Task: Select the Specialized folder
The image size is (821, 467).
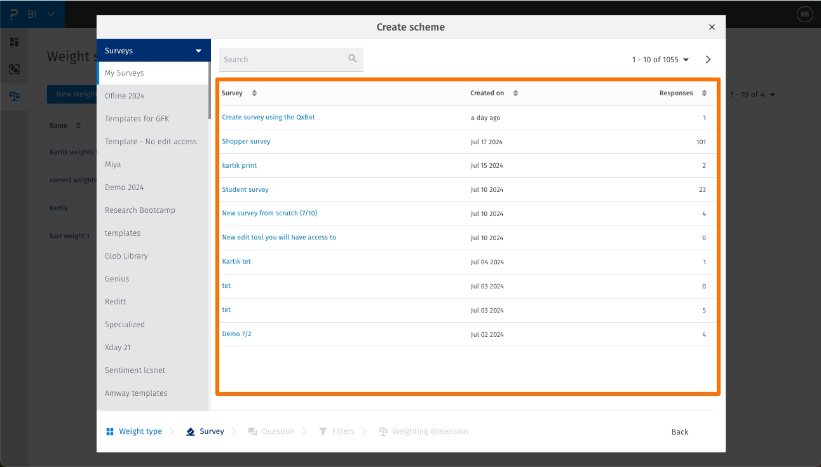Action: point(153,325)
